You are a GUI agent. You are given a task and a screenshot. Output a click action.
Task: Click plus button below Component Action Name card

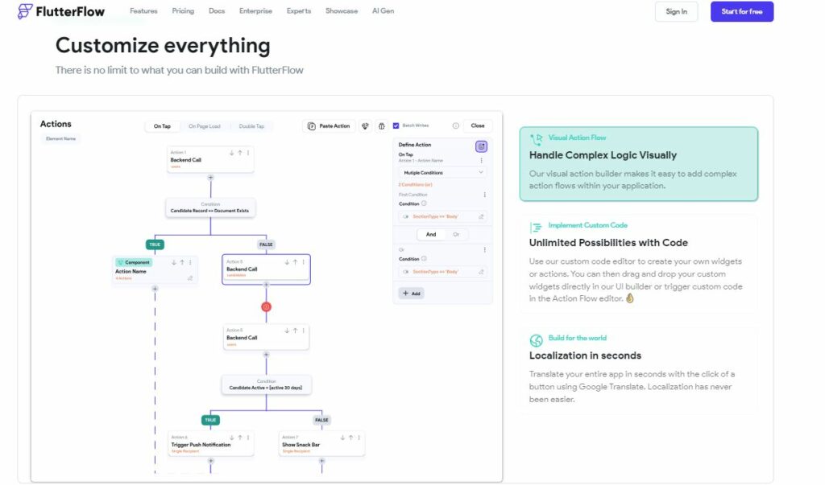coord(155,289)
